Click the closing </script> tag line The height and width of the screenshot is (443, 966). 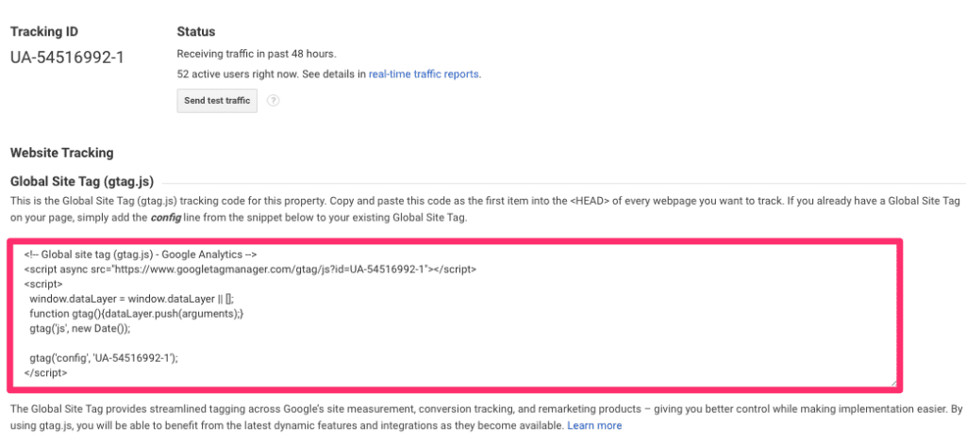46,373
